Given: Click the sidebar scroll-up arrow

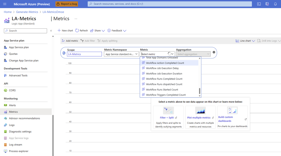Looking at the screenshot, I should pos(53,36).
